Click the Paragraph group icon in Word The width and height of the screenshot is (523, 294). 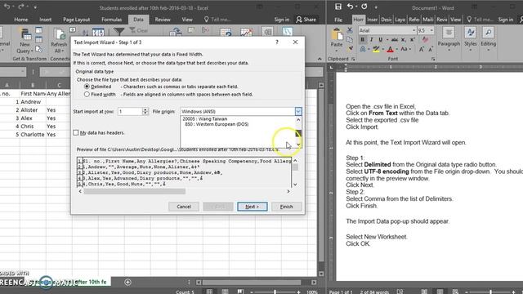[x=449, y=33]
